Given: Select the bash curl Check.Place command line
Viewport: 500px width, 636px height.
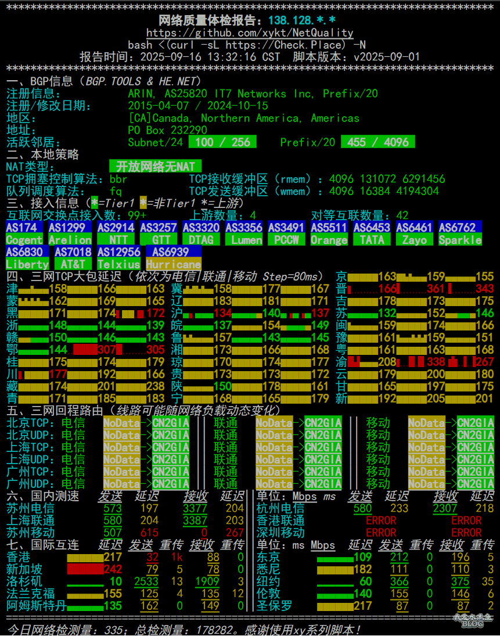Looking at the screenshot, I should pos(247,45).
